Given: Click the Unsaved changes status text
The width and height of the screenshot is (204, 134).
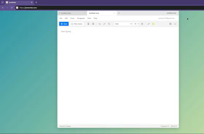Looking at the screenshot, I should [65, 126].
